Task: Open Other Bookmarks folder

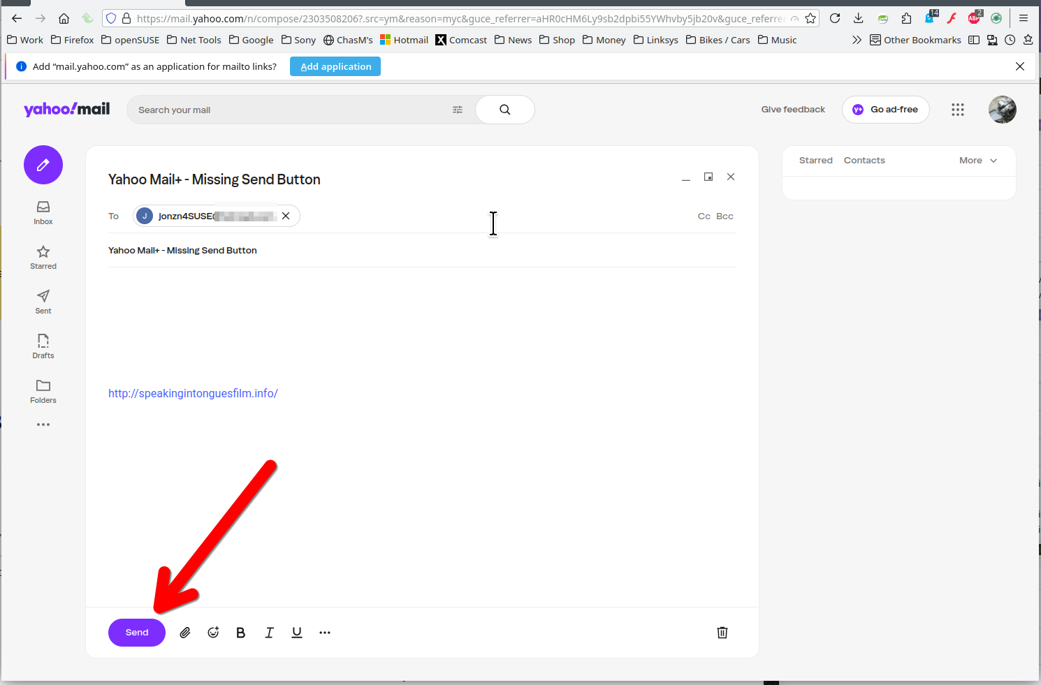Action: click(x=915, y=40)
